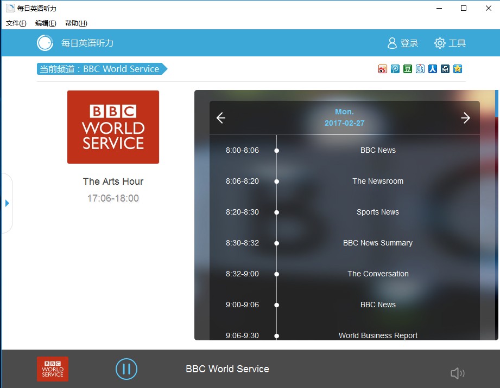Click the Renren share icon

(433, 69)
